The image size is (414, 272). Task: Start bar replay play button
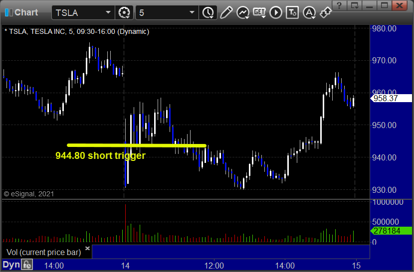[276, 12]
